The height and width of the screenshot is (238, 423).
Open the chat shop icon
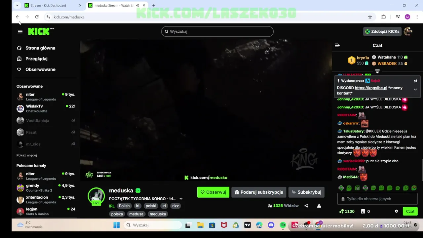pyautogui.click(x=363, y=211)
